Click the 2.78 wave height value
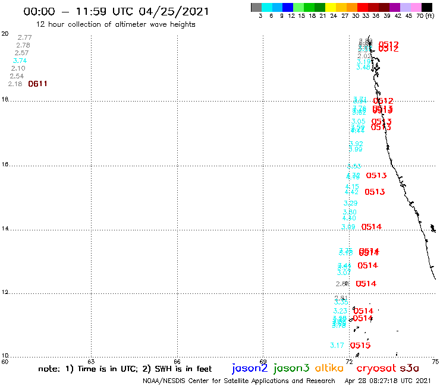 click(23, 45)
